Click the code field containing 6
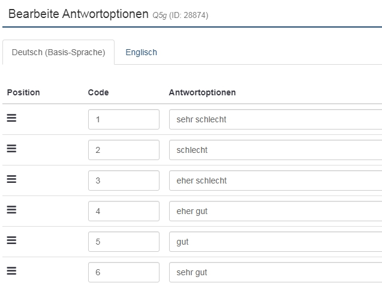Image resolution: width=382 pixels, height=304 pixels. pos(124,272)
